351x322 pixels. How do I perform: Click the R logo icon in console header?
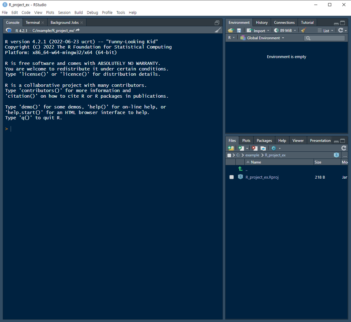point(9,30)
